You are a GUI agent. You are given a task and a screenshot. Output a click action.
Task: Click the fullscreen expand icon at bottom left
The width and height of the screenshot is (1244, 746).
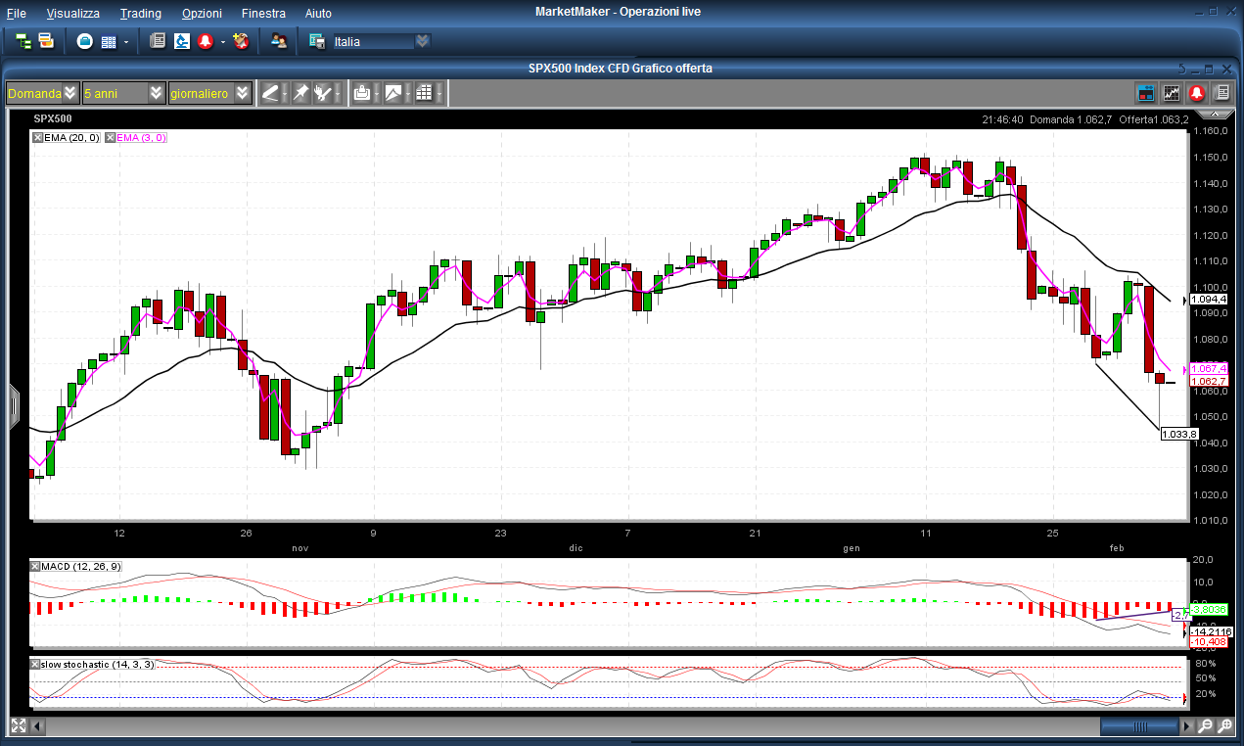pyautogui.click(x=19, y=726)
